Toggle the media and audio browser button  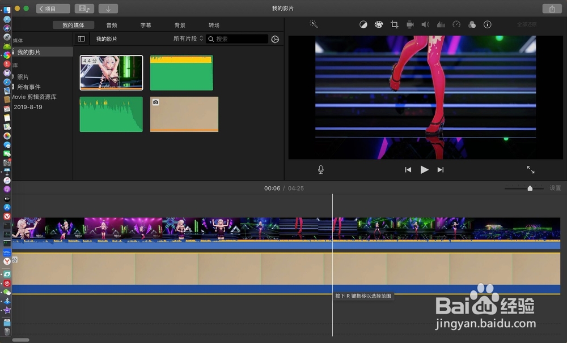point(84,8)
